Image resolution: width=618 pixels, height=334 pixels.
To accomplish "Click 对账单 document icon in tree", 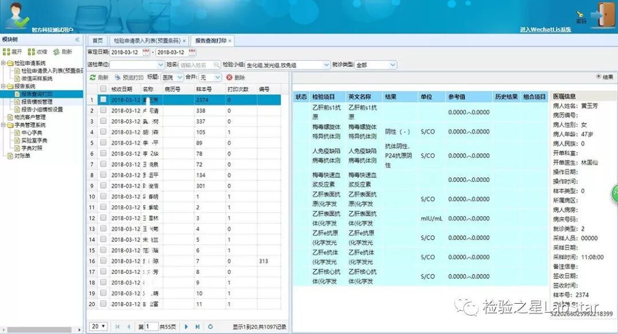I will 11,156.
